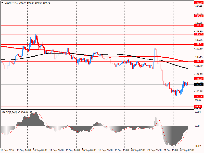The width and height of the screenshot is (204, 153).
Task: Select the 101.91 red price level label
Action: tap(199, 61)
